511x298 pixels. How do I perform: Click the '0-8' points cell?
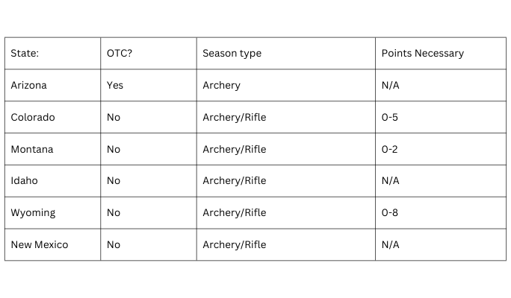[x=390, y=213]
